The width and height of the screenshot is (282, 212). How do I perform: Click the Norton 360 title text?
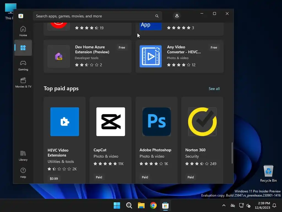point(195,150)
